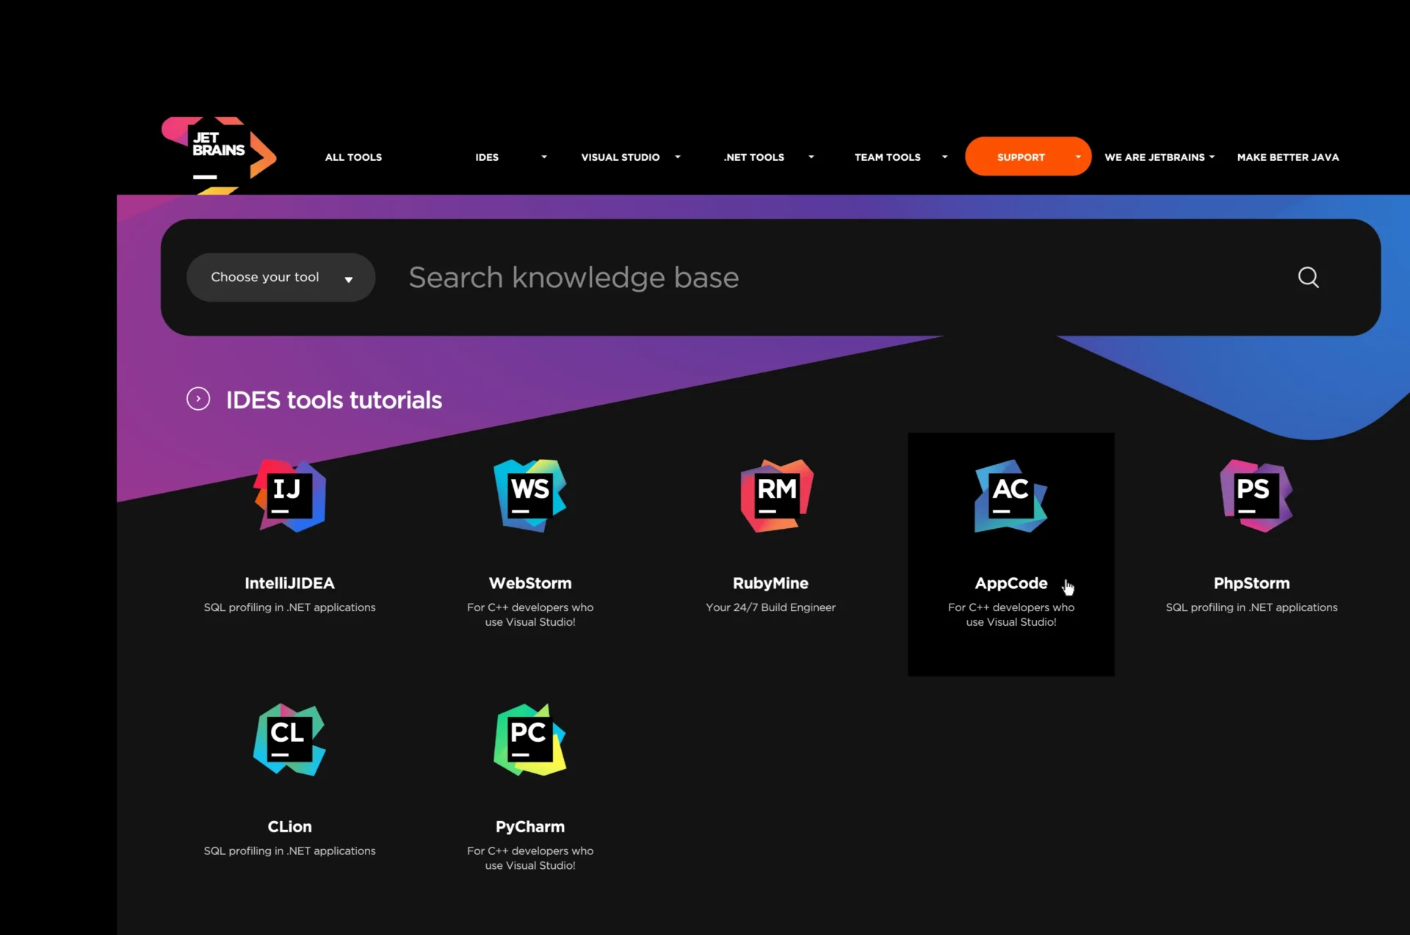Click the PhpStorm title
This screenshot has width=1410, height=935.
1252,583
